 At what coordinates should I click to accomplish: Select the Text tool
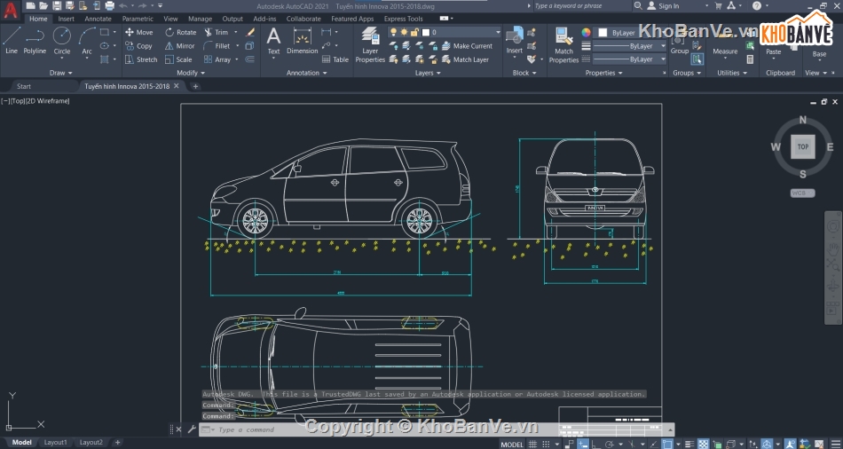click(273, 42)
